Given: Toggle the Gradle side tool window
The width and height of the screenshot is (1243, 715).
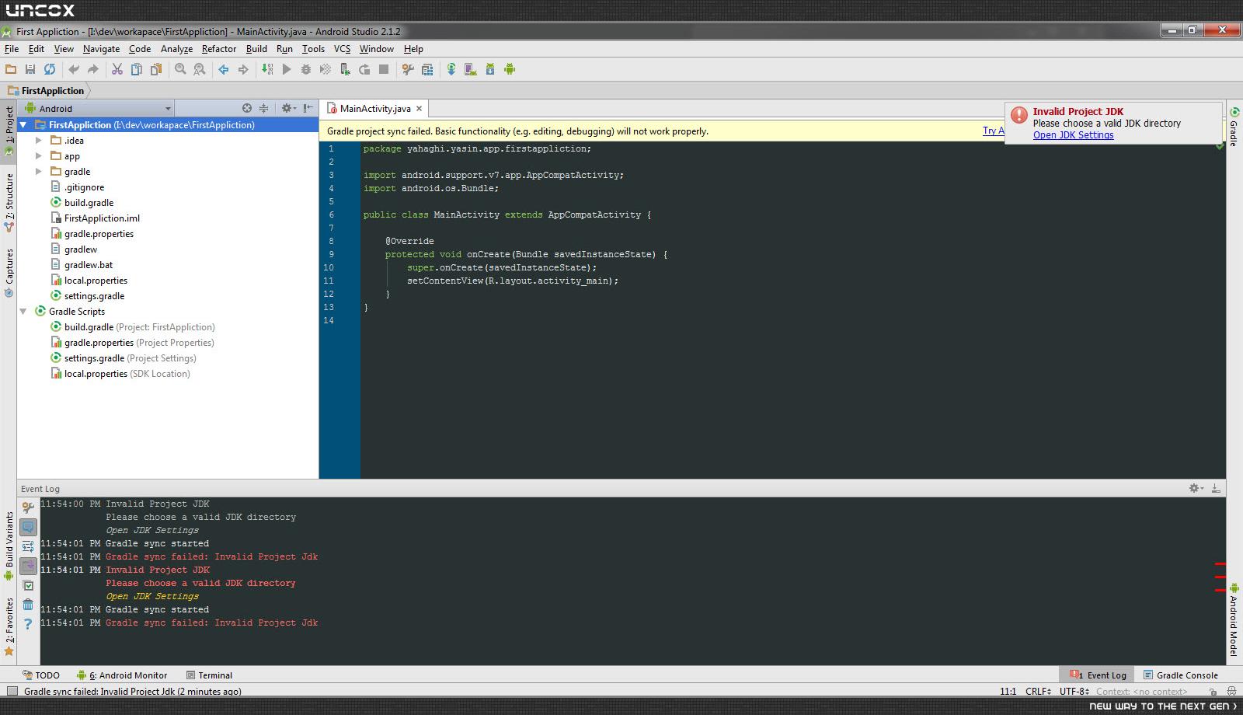Looking at the screenshot, I should 1234,127.
